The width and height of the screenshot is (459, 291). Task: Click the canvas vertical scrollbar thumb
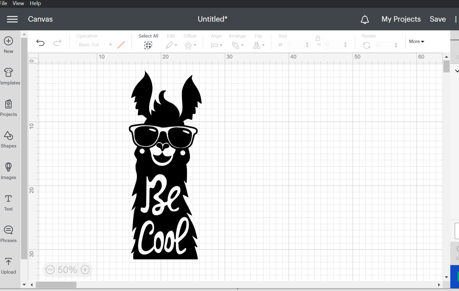(446, 66)
